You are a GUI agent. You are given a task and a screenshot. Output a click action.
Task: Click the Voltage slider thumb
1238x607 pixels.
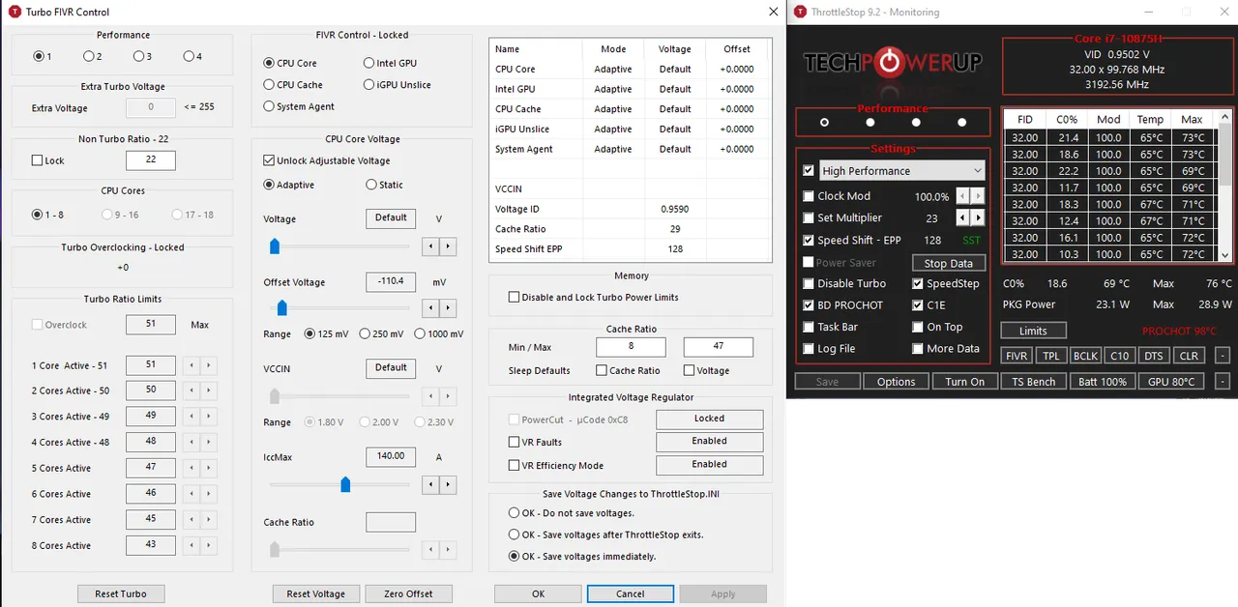point(275,246)
